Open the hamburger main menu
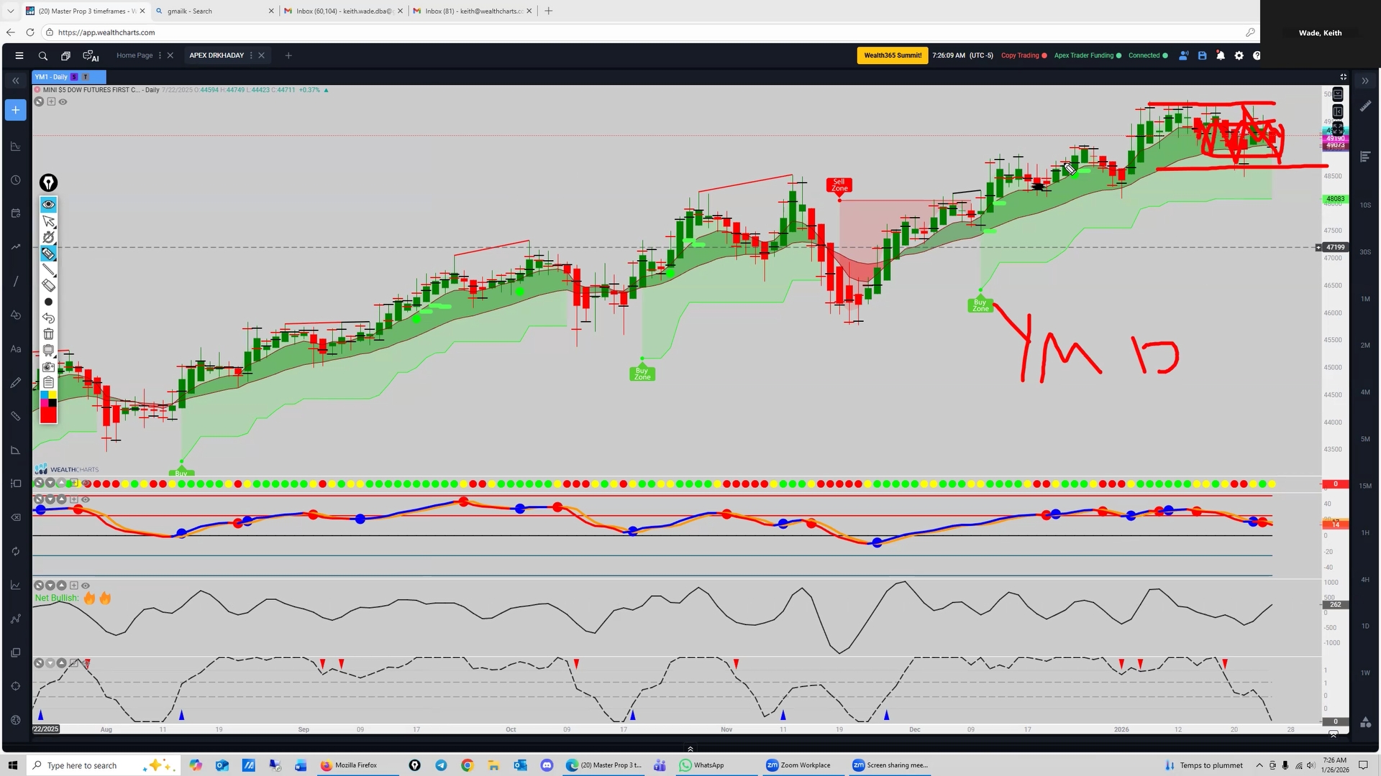This screenshot has height=776, width=1381. click(19, 55)
